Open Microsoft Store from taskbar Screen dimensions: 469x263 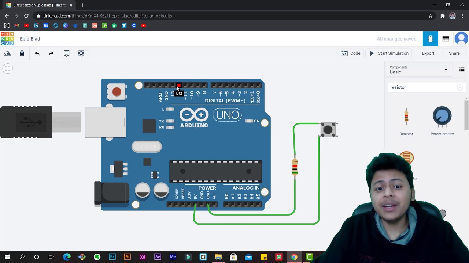coord(233,257)
